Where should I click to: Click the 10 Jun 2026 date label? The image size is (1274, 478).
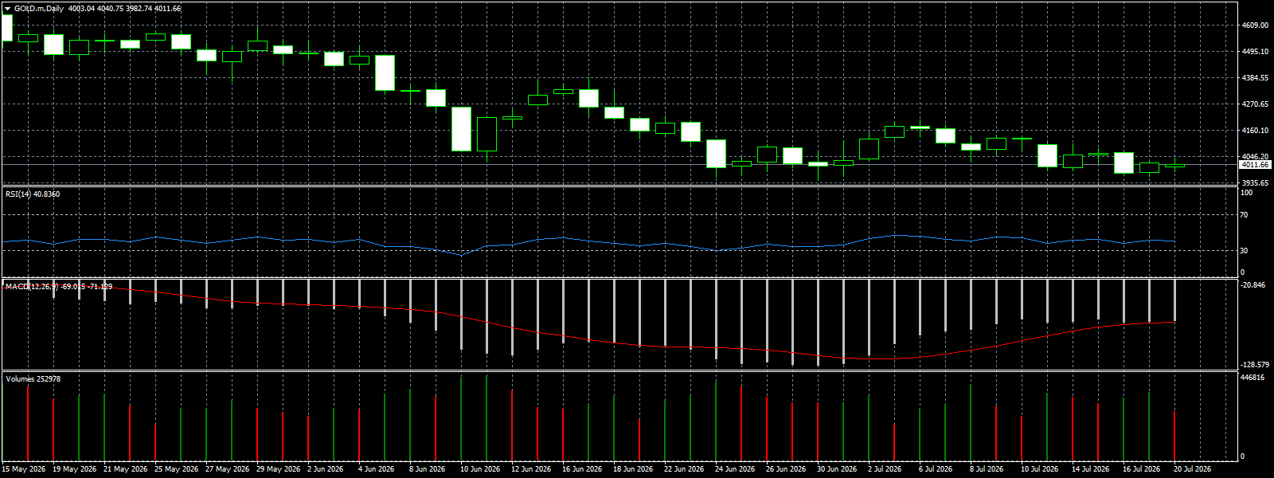pyautogui.click(x=481, y=469)
